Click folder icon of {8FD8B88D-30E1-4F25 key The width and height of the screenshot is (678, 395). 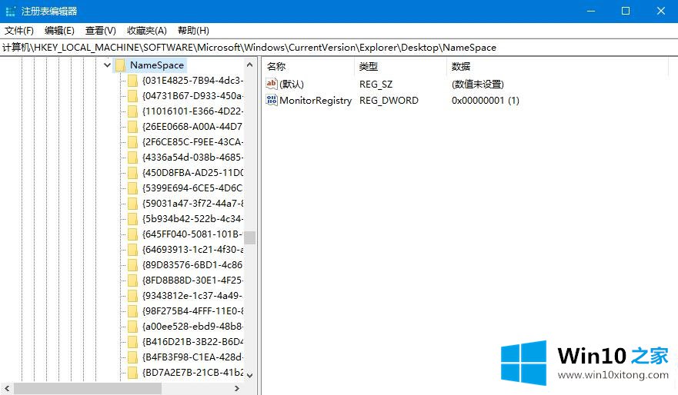coord(132,280)
